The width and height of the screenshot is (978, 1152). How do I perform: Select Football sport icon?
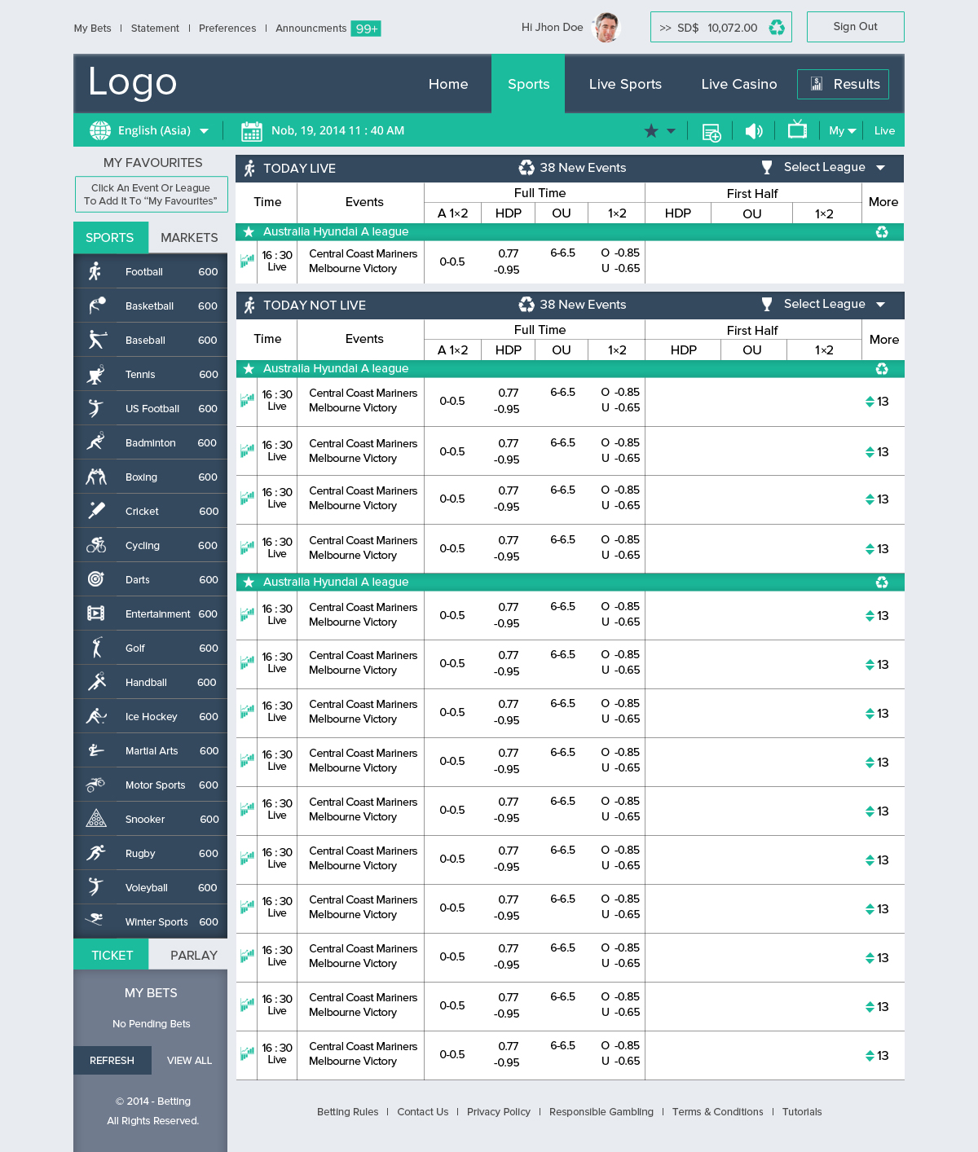pyautogui.click(x=95, y=271)
